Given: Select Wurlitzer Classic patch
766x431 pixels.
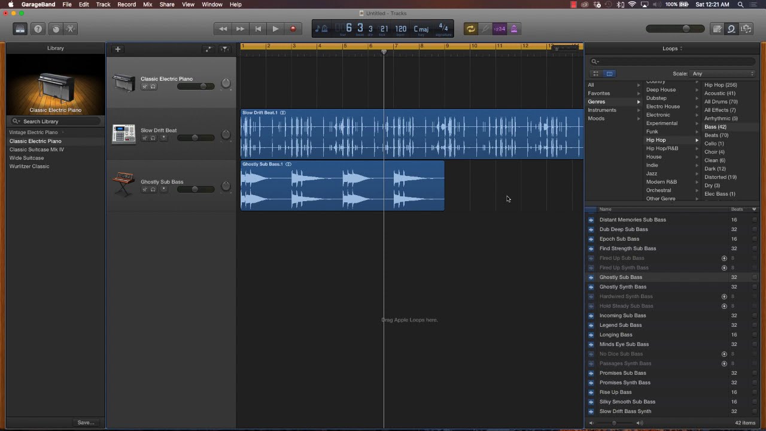Looking at the screenshot, I should [x=29, y=166].
